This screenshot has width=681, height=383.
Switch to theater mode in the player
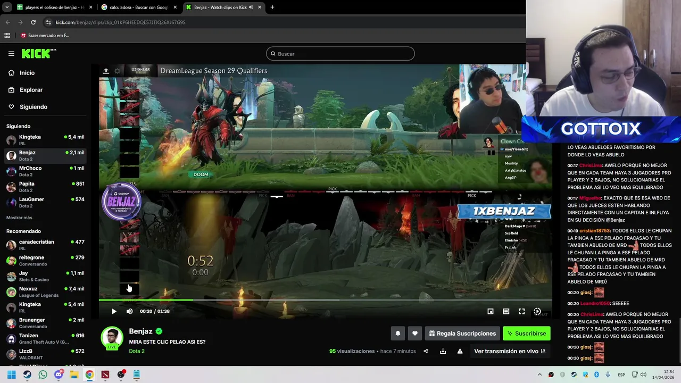[x=506, y=311]
